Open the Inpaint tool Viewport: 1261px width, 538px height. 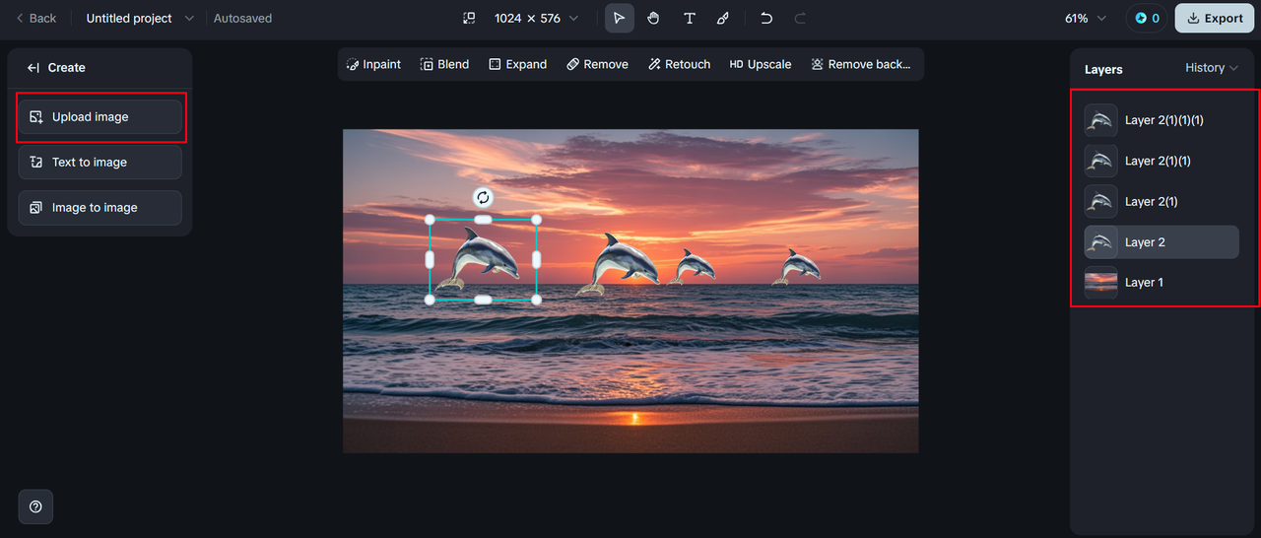[373, 64]
